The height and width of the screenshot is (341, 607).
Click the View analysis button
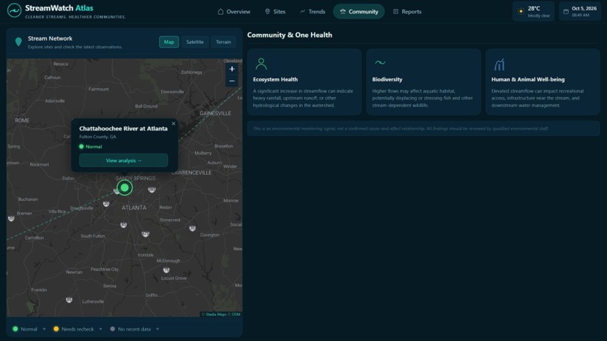click(x=124, y=160)
